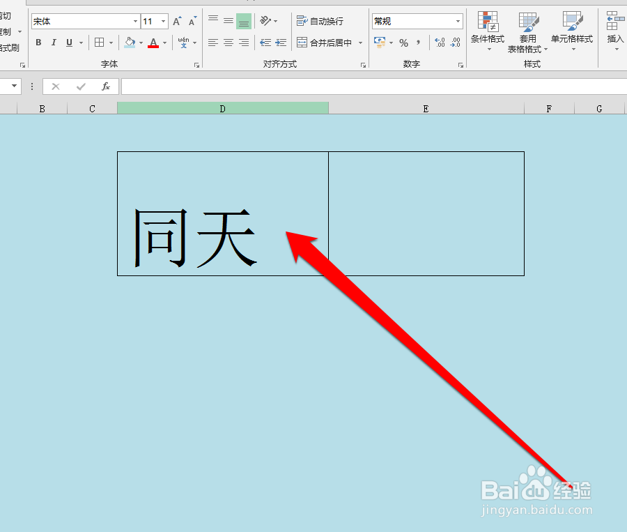Click the font color icon
Image resolution: width=627 pixels, height=532 pixels.
click(153, 42)
